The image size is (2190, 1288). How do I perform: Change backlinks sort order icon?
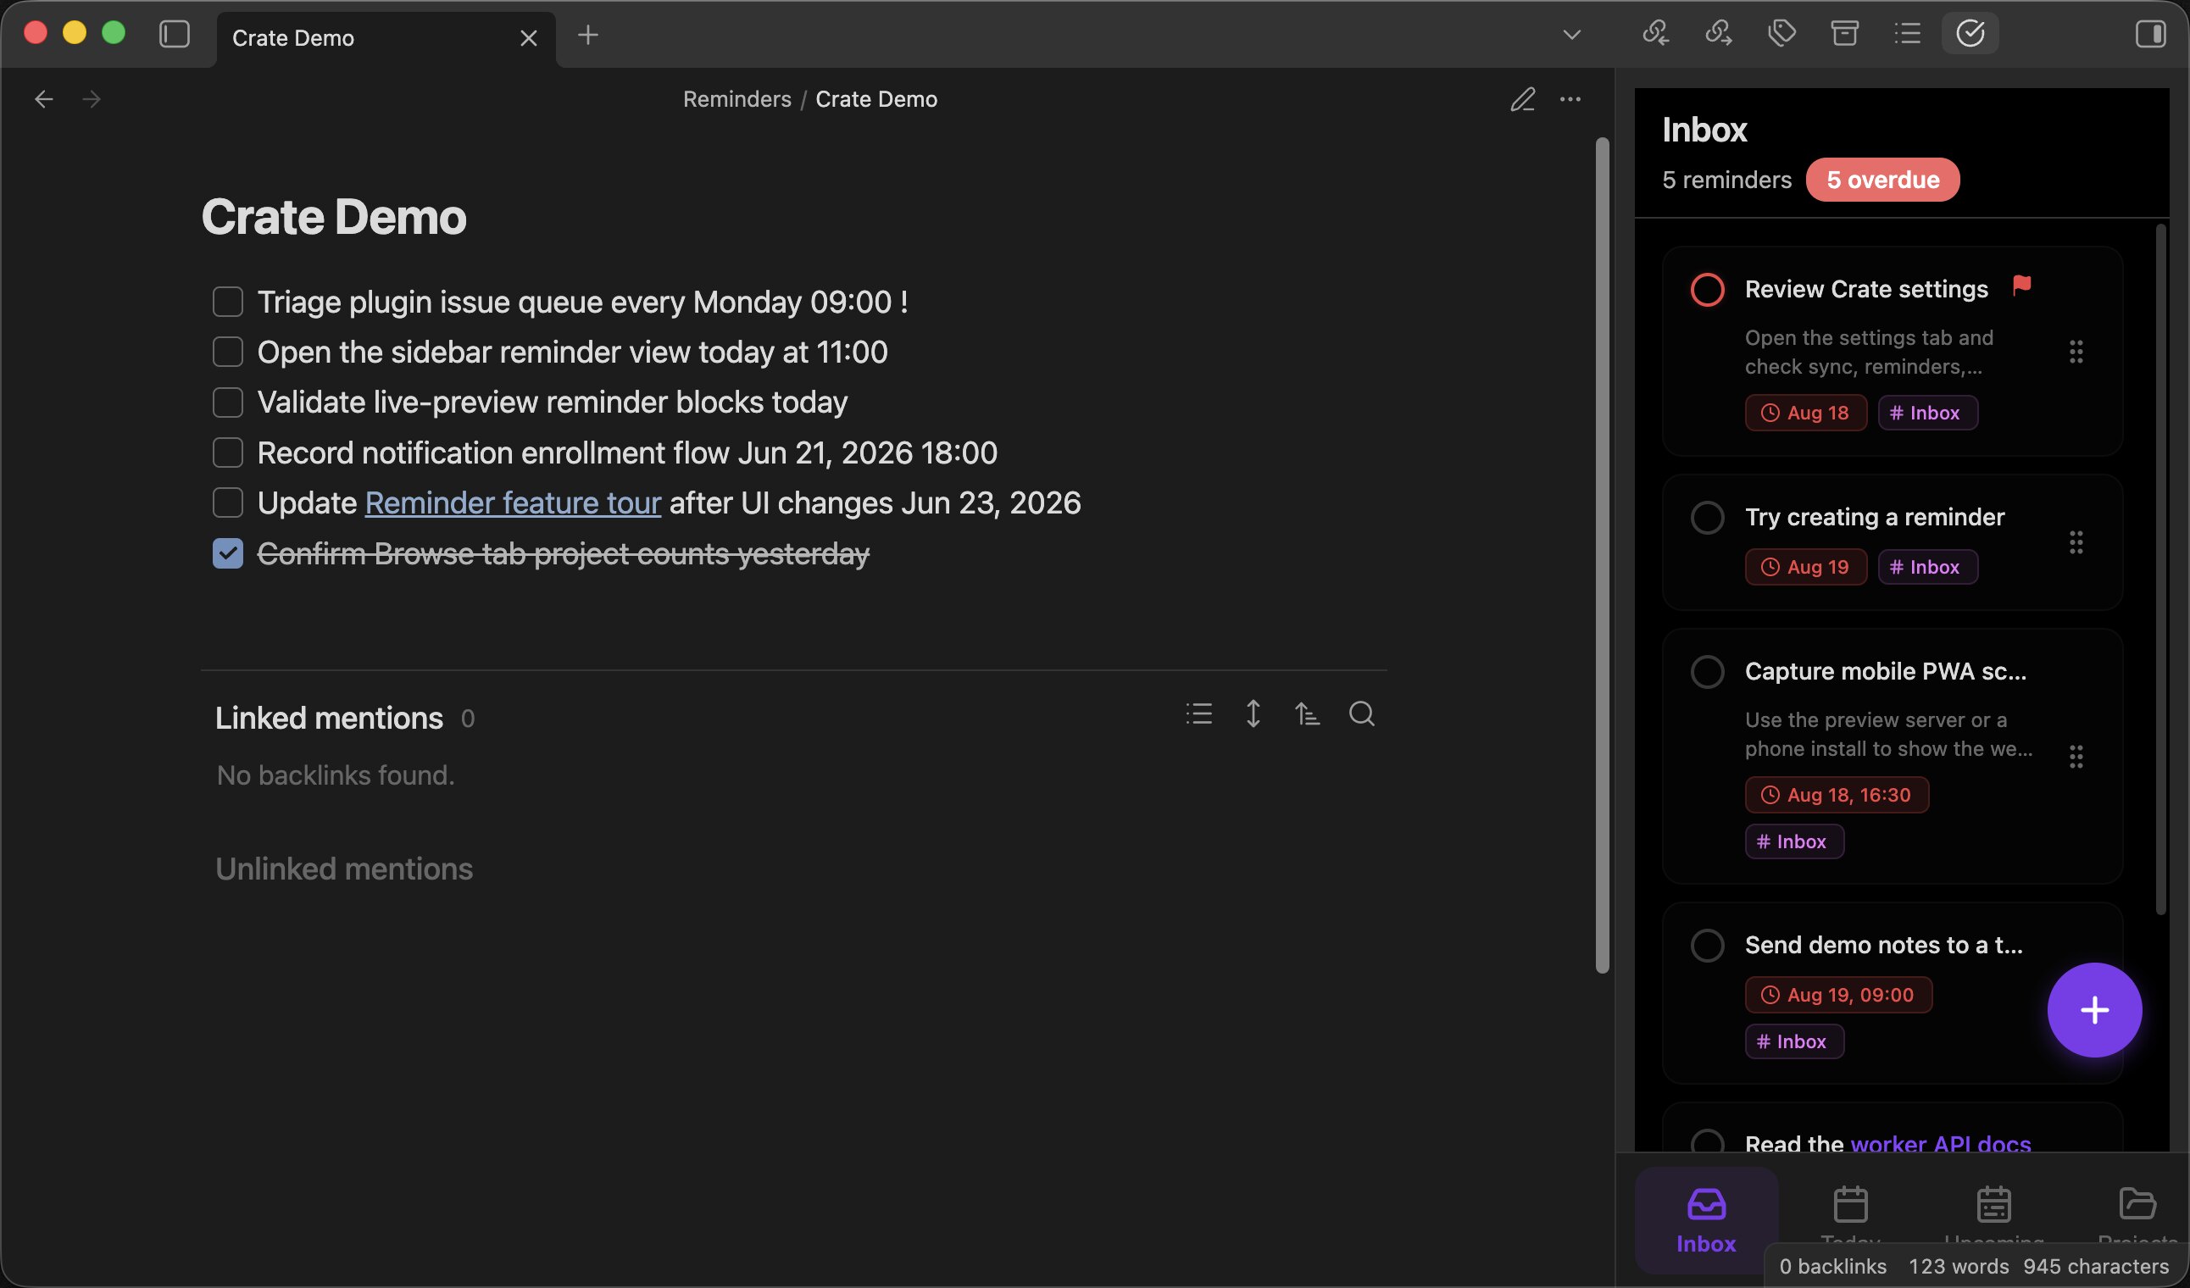tap(1307, 713)
